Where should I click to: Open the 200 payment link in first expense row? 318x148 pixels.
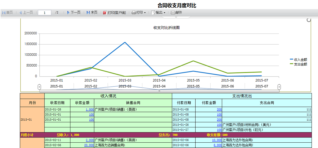(x=219, y=109)
